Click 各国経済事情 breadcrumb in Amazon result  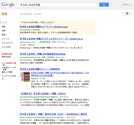point(45,42)
